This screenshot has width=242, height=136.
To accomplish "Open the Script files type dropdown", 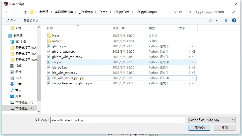I will [x=212, y=120].
